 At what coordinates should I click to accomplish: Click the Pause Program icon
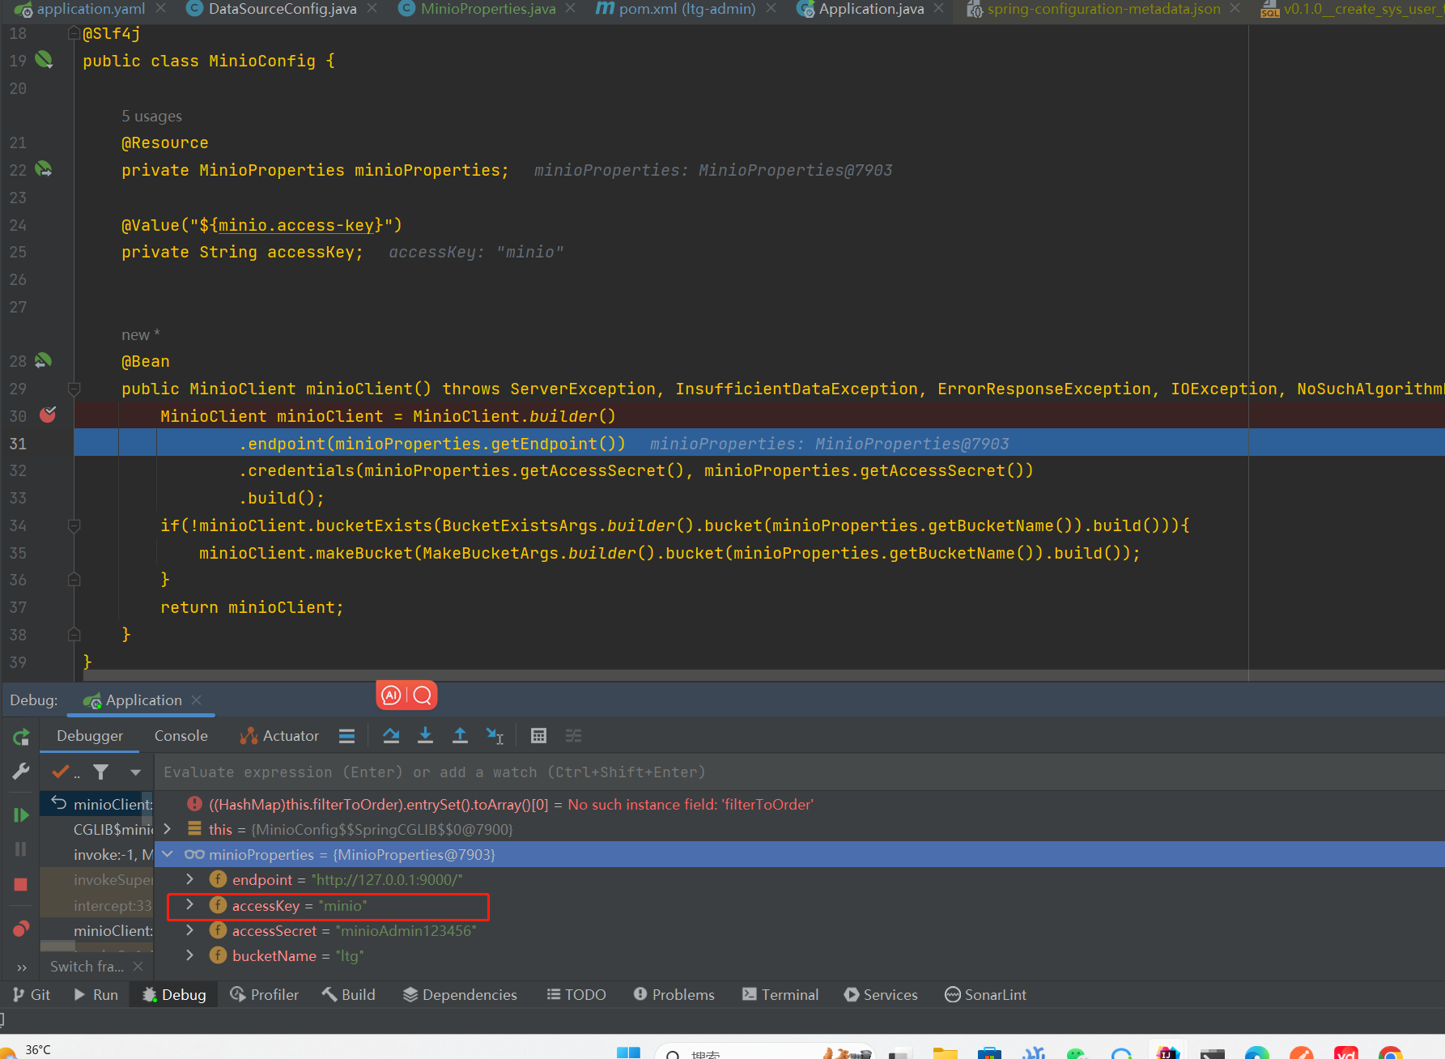click(x=20, y=848)
